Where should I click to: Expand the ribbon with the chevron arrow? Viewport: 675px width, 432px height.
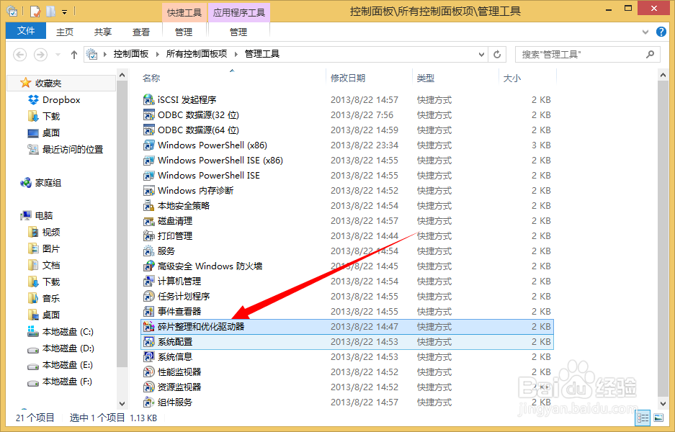click(647, 31)
